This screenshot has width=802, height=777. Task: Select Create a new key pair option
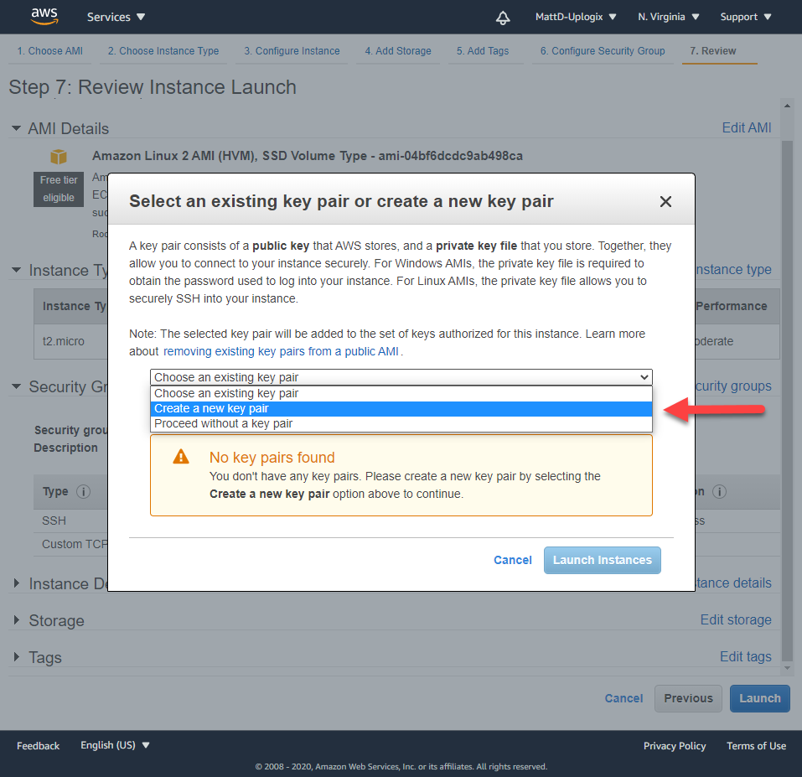click(x=401, y=408)
